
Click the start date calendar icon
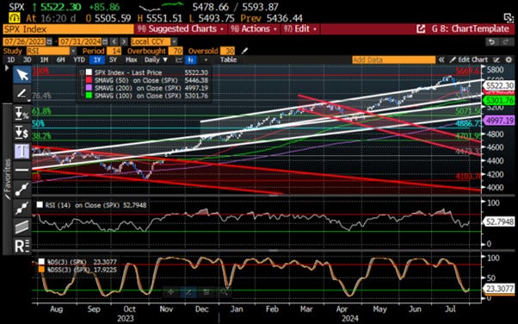pos(50,41)
